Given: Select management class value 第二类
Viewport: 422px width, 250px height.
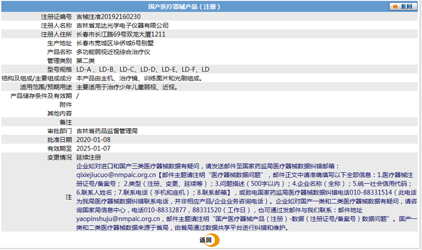Looking at the screenshot, I should [85, 61].
